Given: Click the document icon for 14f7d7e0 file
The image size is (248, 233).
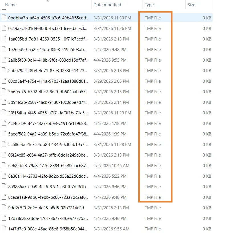Looking at the screenshot, I should click(3, 229).
